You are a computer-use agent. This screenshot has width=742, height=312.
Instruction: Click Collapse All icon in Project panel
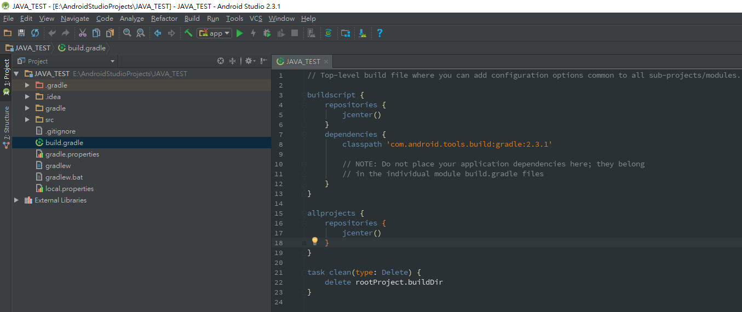click(x=233, y=61)
